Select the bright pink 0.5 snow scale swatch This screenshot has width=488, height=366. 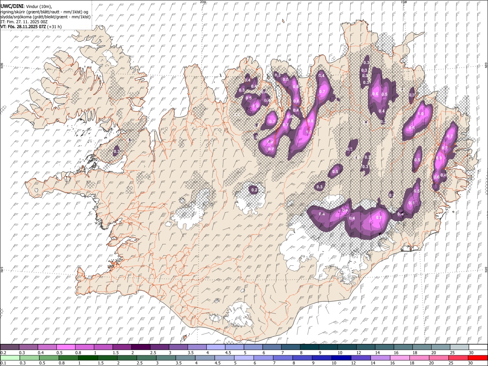click(x=66, y=347)
